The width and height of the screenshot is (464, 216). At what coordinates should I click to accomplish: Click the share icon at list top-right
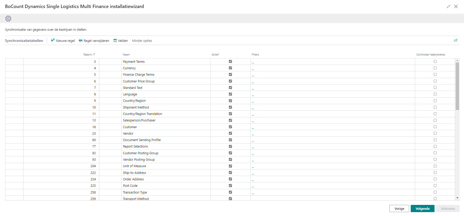456,40
